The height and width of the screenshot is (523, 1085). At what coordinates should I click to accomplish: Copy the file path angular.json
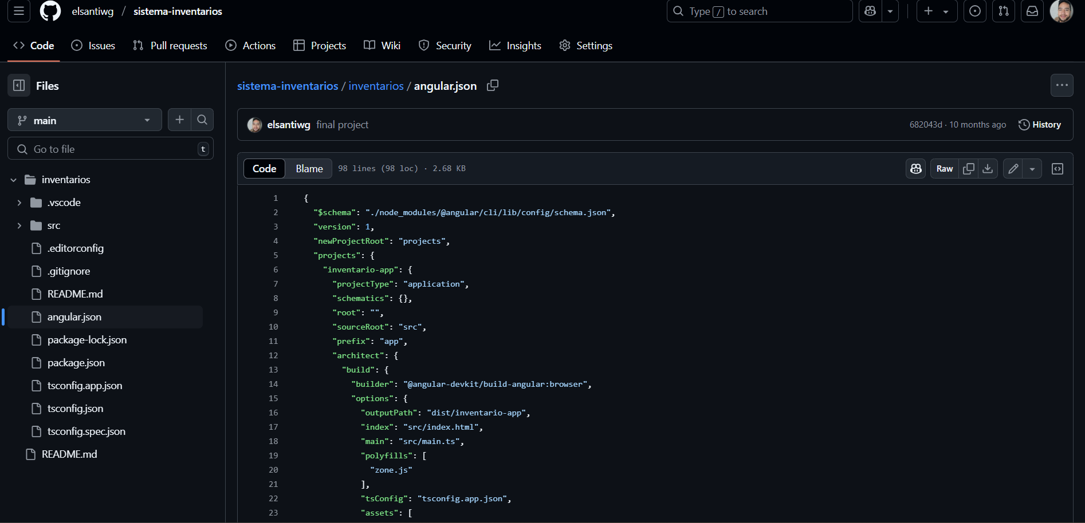[x=493, y=85]
